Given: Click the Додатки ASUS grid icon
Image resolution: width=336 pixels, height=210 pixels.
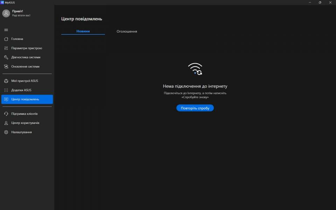Looking at the screenshot, I should coord(6,90).
